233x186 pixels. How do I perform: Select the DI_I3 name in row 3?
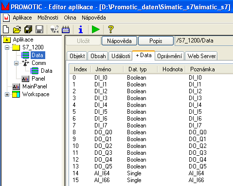tap(101, 98)
